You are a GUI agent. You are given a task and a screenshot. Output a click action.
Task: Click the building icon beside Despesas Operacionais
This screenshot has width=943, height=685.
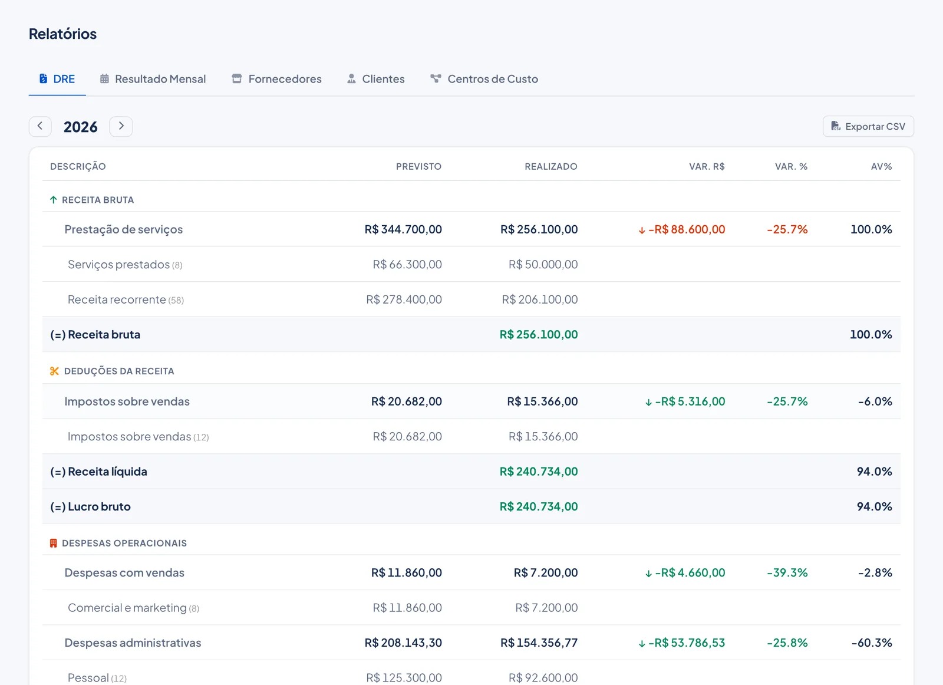tap(54, 543)
